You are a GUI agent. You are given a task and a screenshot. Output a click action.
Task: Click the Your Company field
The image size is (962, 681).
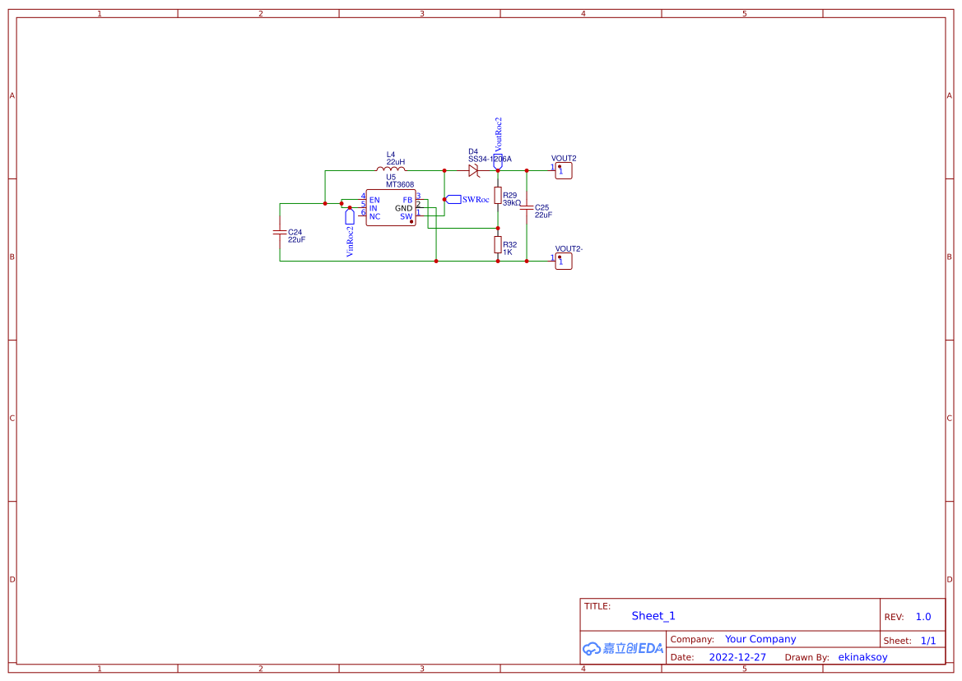760,639
